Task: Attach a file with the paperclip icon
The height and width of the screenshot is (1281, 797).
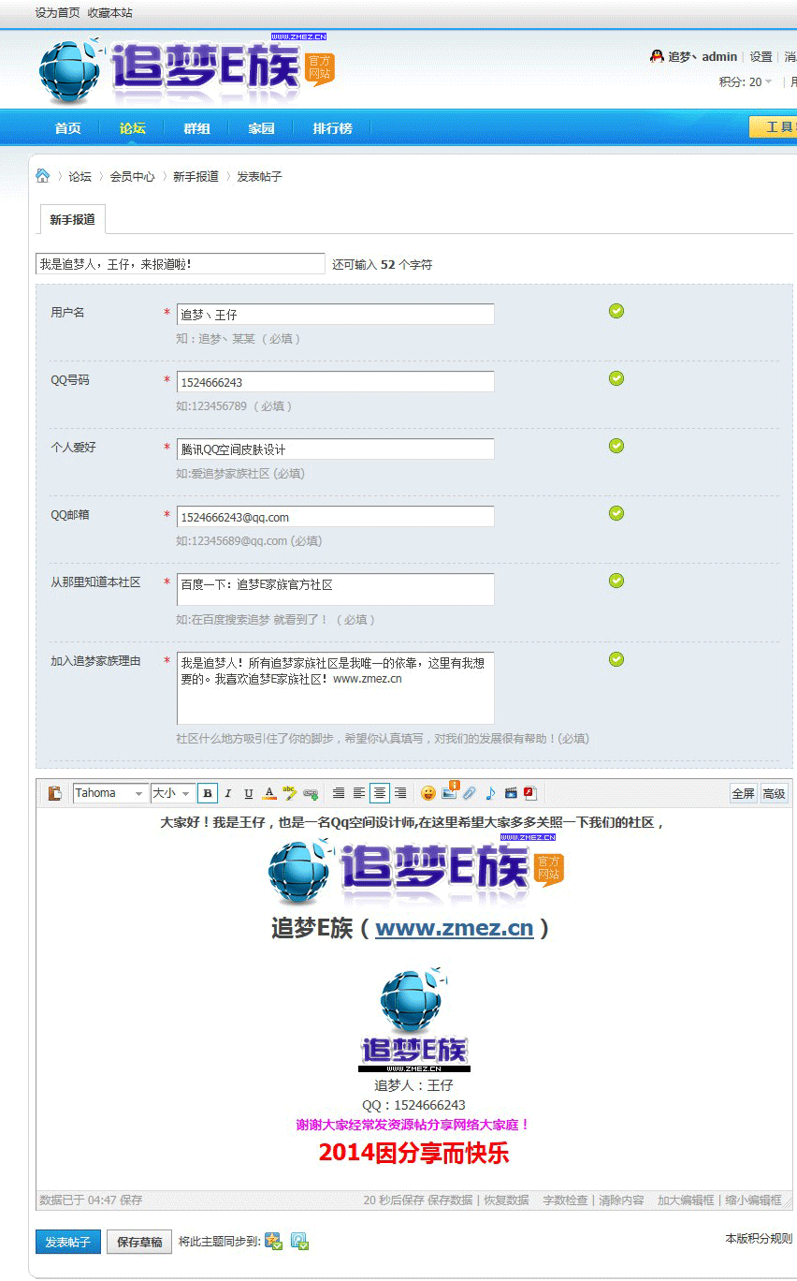Action: [x=470, y=793]
